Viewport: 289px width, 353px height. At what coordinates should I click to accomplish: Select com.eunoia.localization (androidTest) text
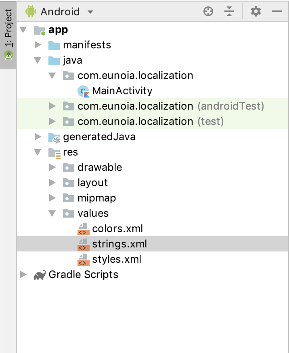[x=171, y=106]
